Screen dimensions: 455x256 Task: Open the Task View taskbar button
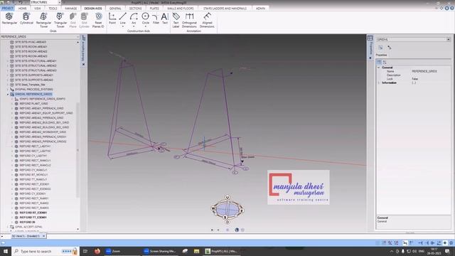pyautogui.click(x=85, y=251)
